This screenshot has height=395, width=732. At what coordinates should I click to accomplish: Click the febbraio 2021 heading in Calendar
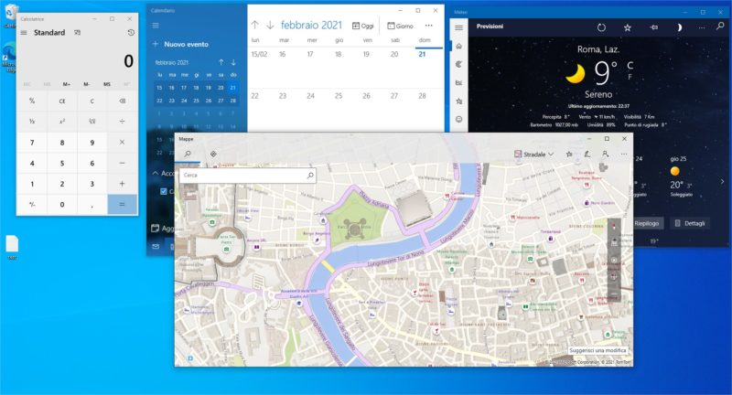(311, 26)
